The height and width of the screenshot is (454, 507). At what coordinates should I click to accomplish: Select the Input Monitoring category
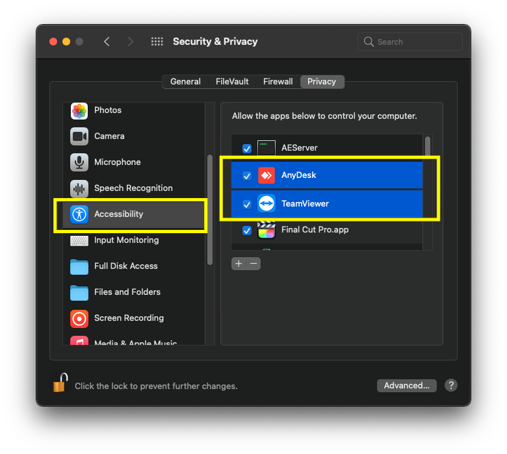[x=126, y=240]
